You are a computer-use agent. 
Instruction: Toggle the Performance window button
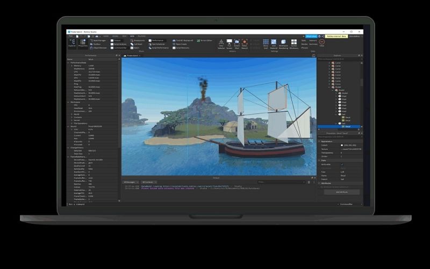click(156, 40)
